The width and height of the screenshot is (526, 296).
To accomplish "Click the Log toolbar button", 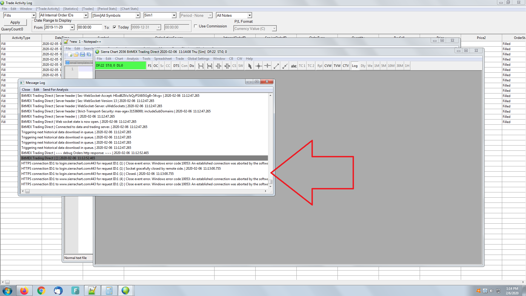I will click(355, 66).
